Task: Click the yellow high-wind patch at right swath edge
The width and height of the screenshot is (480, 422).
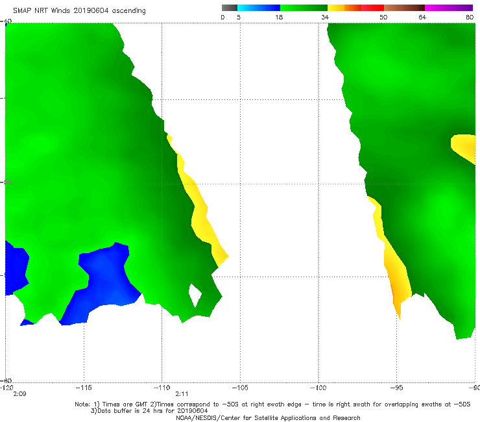Action: pyautogui.click(x=464, y=148)
